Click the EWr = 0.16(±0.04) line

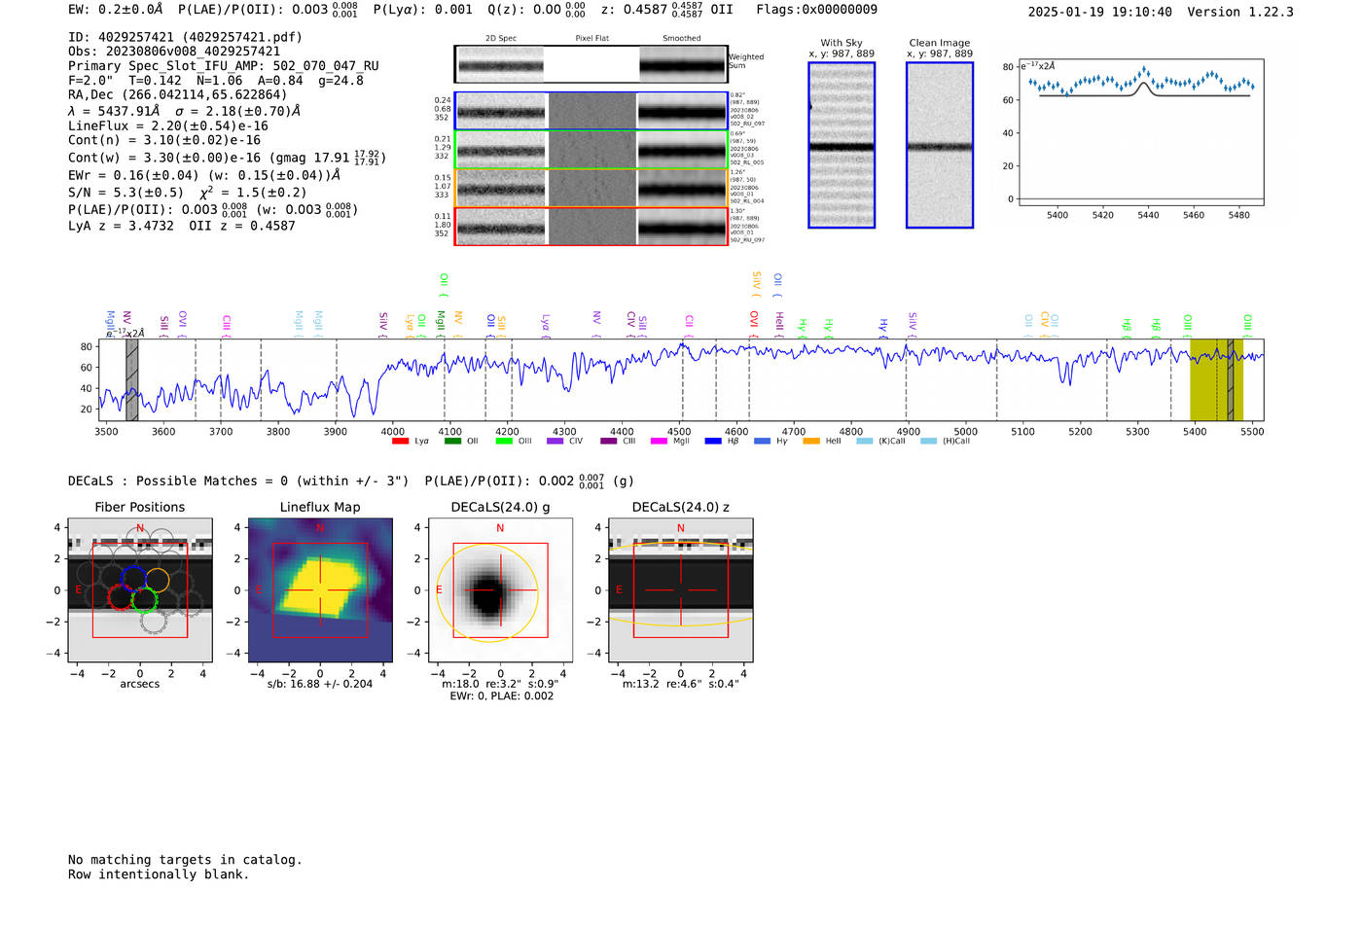pyautogui.click(x=204, y=175)
